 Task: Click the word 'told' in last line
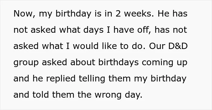coord(41,95)
